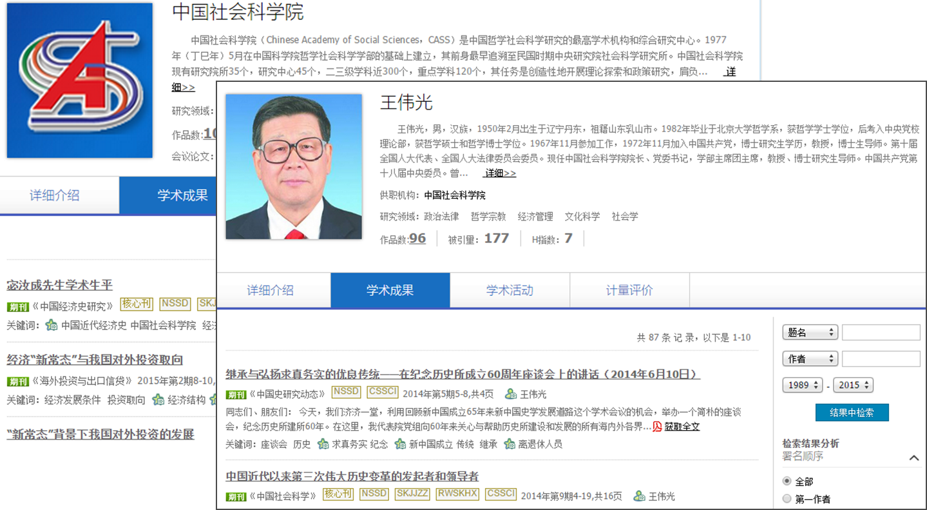
Task: Click the 离退休人员 keyword
Action: 540,444
